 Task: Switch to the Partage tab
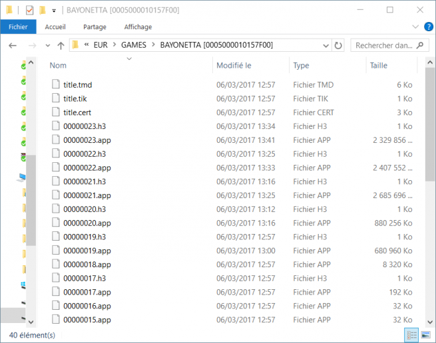[x=95, y=27]
